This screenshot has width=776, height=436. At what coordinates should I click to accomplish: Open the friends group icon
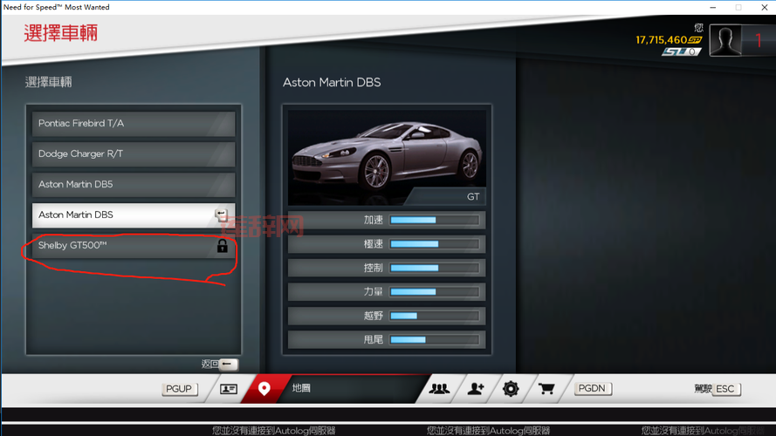tap(439, 389)
